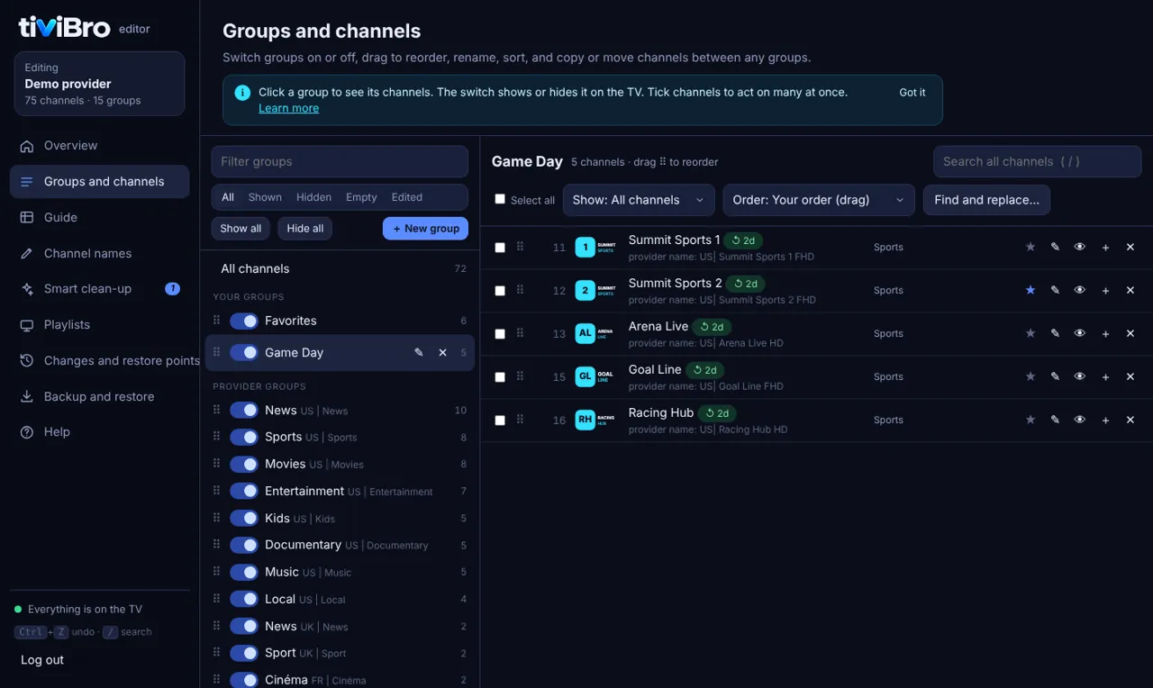Click the Search all channels field
Image resolution: width=1153 pixels, height=688 pixels.
(1037, 162)
